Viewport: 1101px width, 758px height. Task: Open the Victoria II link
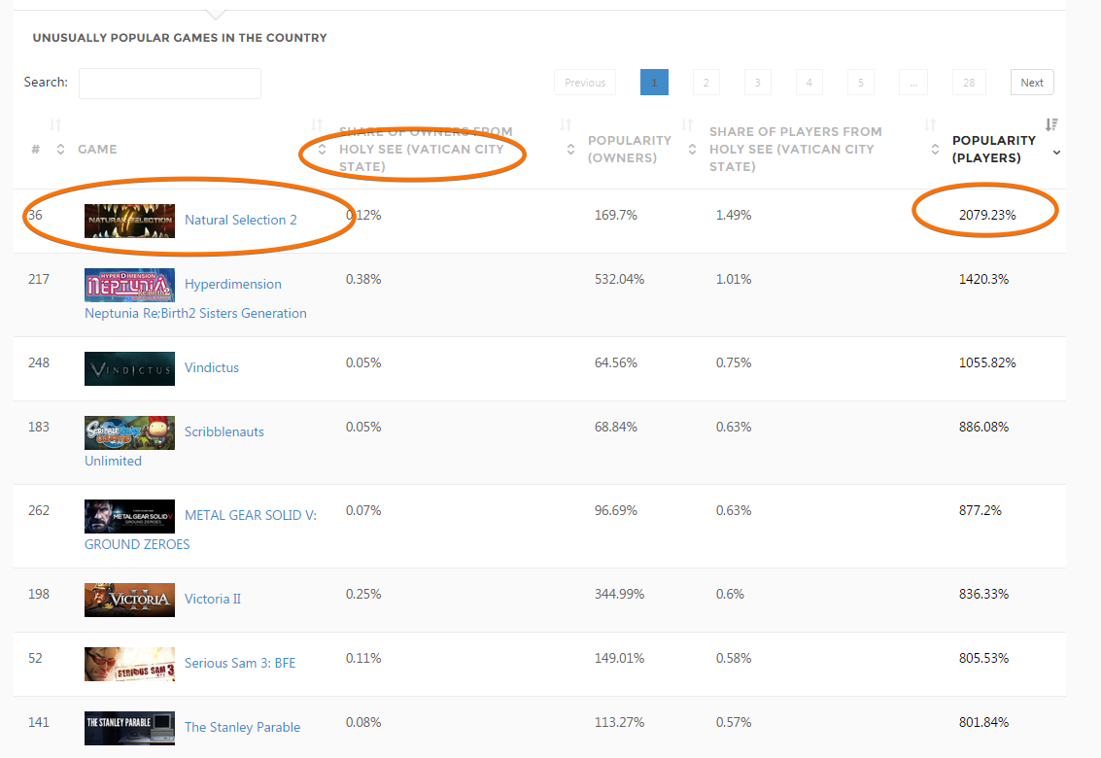212,599
